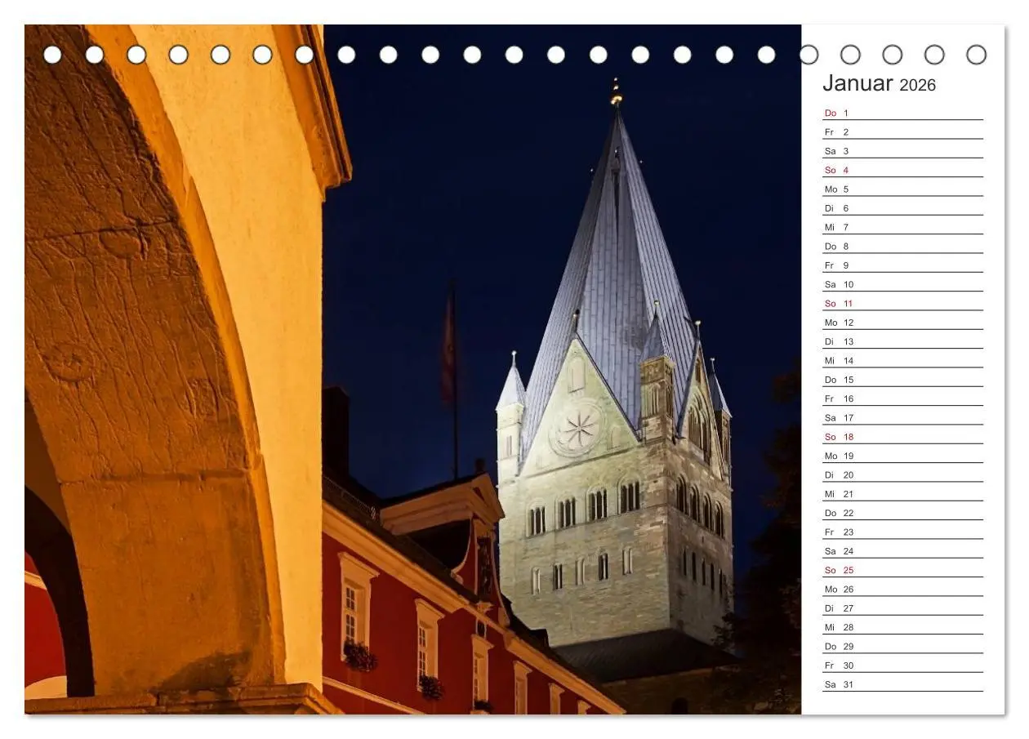This screenshot has height=739, width=1029.
Task: Select the 'Fr 2' calendar row
Action: click(902, 131)
